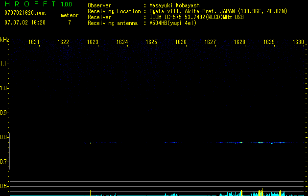Select observer name Masayuki Kobayashi
Image resolution: width=308 pixels, height=196 pixels.
[176, 5]
